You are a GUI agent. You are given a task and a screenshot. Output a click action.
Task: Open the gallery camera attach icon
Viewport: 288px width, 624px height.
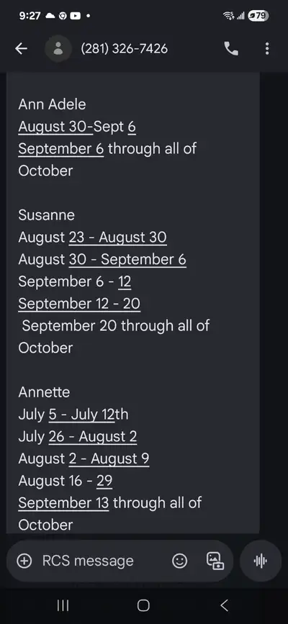pos(215,561)
